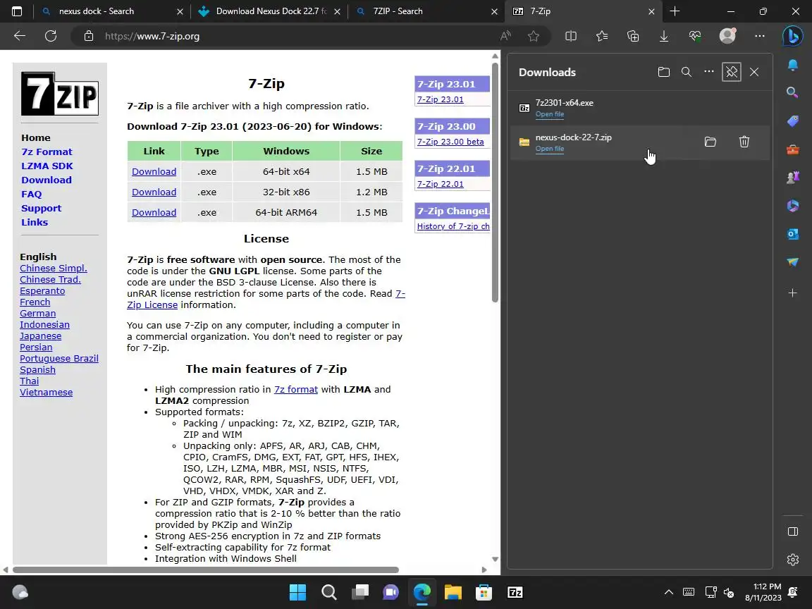Open sidebar Tools briefcase icon
Screen dimensions: 812x609
(792, 149)
